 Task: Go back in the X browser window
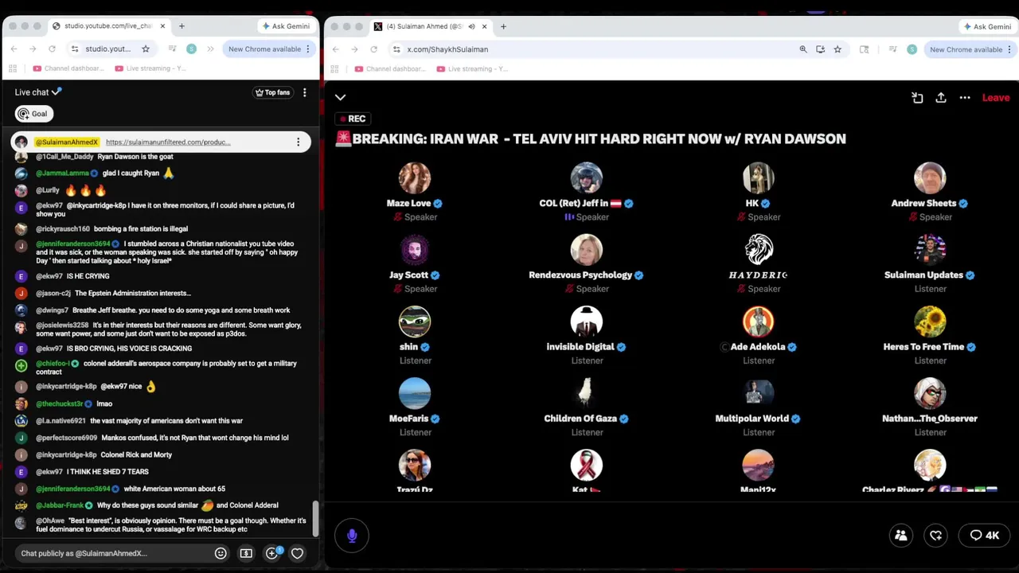pyautogui.click(x=335, y=49)
